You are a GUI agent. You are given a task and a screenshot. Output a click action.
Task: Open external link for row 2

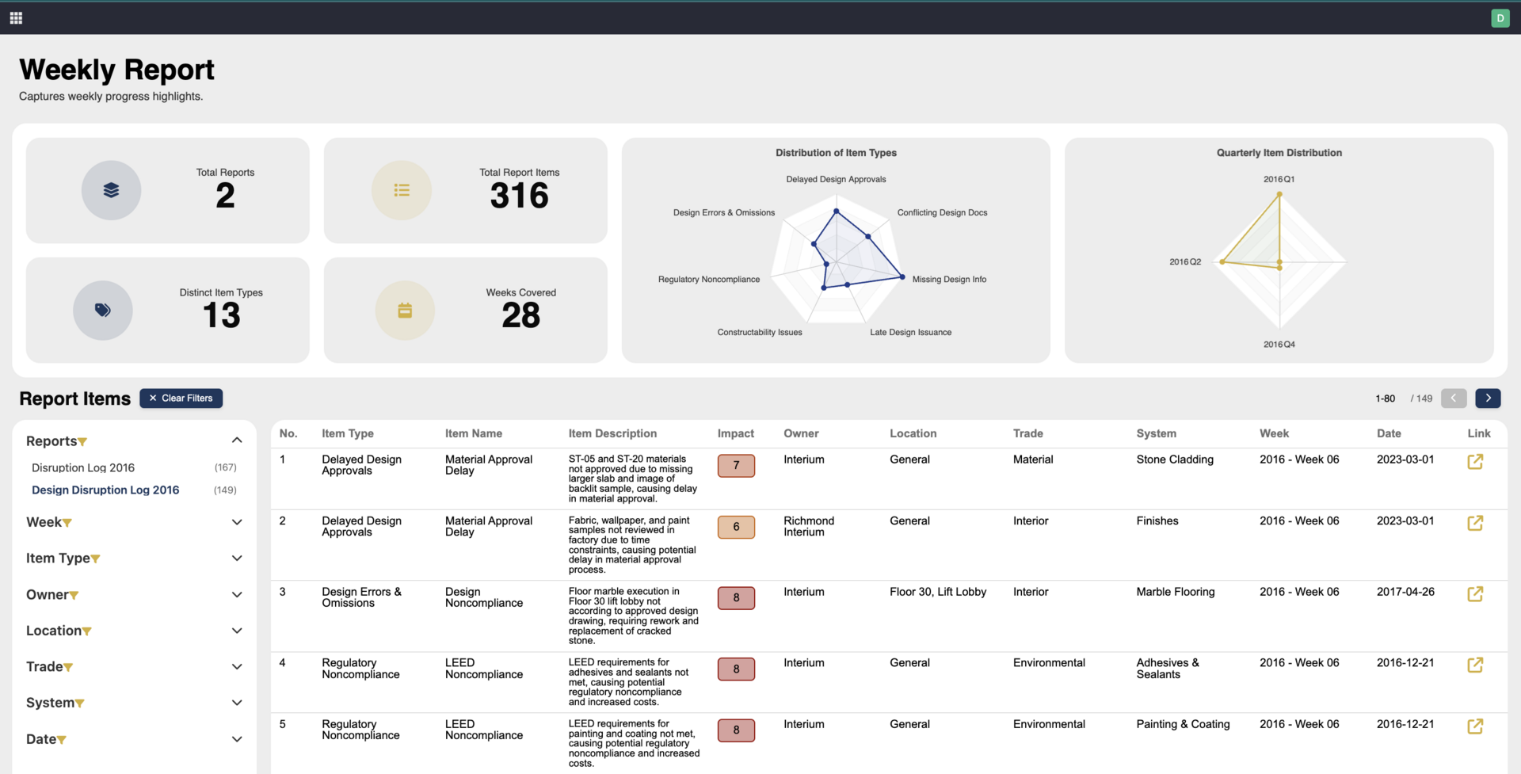[x=1475, y=523]
